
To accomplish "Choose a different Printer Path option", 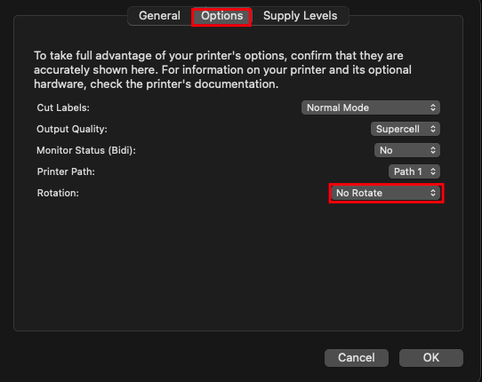I will 414,171.
